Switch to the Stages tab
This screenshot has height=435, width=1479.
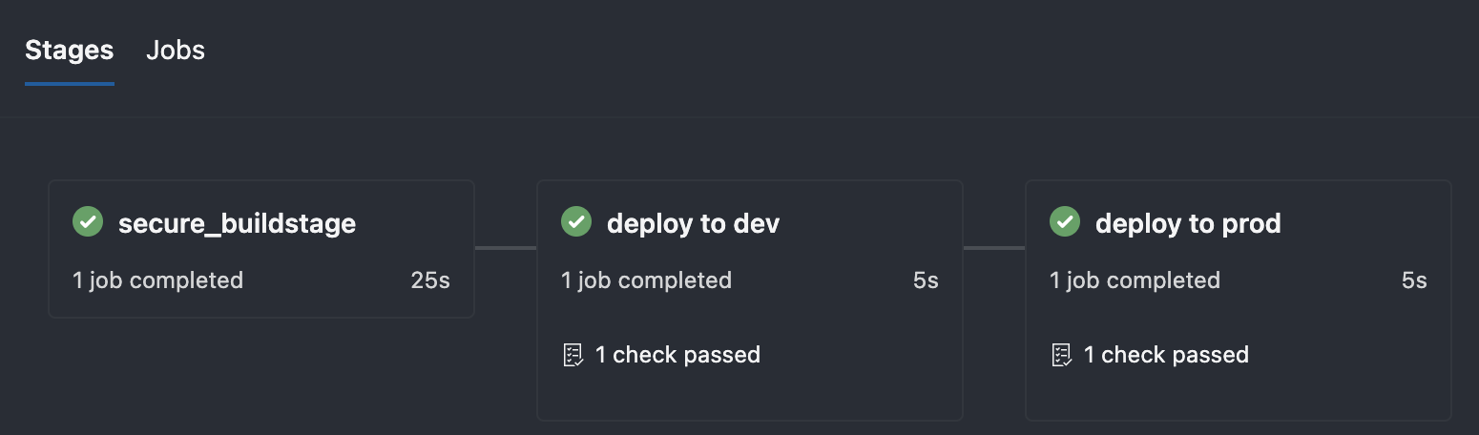[69, 51]
